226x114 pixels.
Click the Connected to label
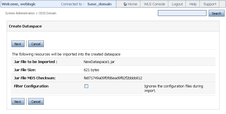(73, 4)
